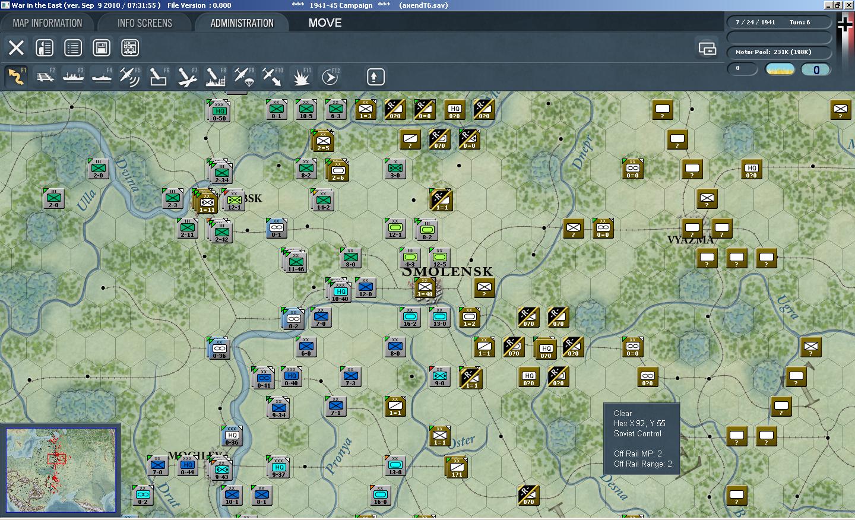Image resolution: width=855 pixels, height=520 pixels.
Task: Select the HQ unit labeled 0-44
Action: [187, 466]
